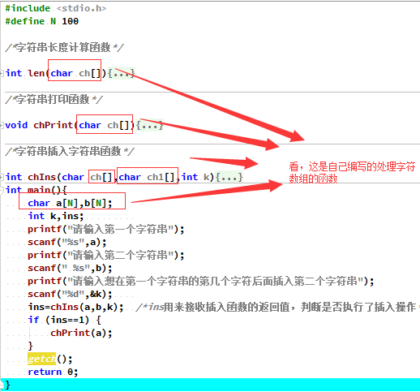Open the {...} block after chPrint(char ch[])
Viewport: 420px width, 392px height.
[x=150, y=125]
